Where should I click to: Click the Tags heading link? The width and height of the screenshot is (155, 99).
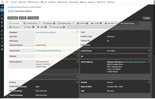[x=83, y=32]
